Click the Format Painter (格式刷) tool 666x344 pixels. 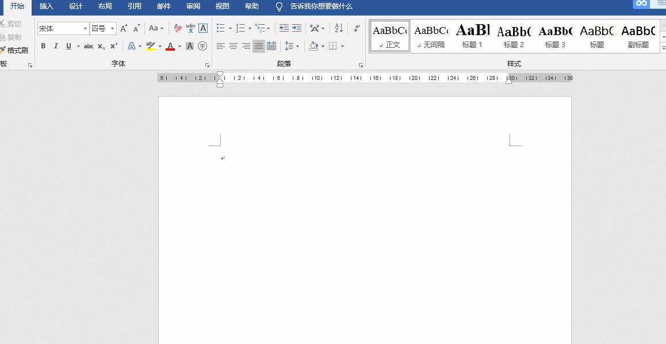(14, 50)
